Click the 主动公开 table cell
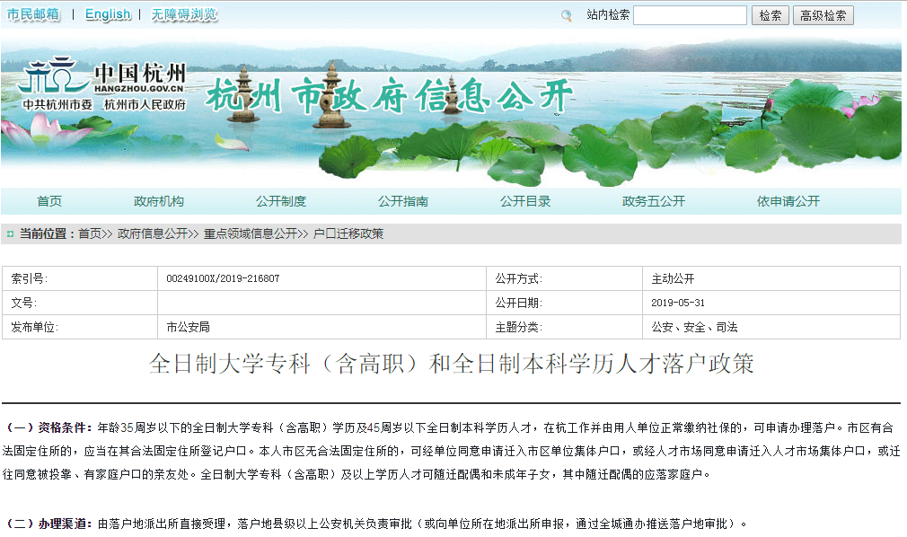The height and width of the screenshot is (537, 907). [771, 279]
